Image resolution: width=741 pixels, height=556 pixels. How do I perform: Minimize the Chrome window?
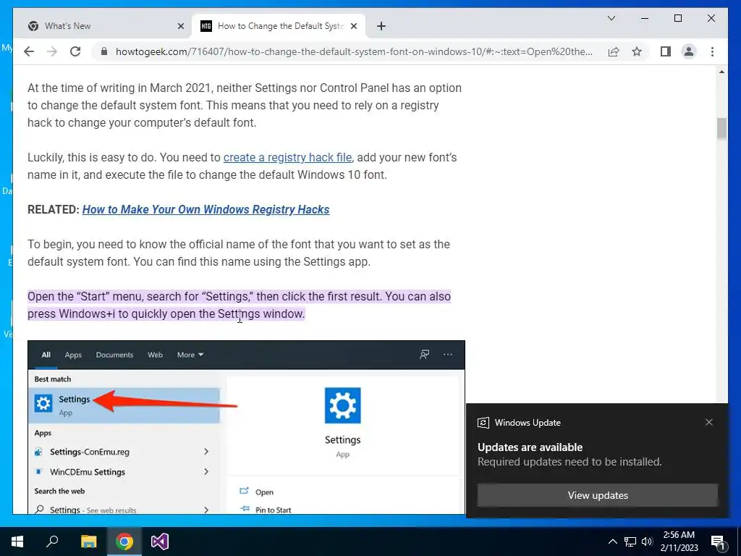tap(645, 18)
